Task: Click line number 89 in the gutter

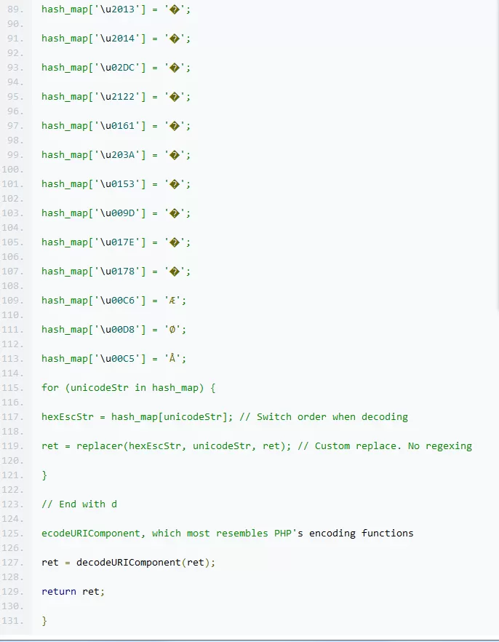Action: (x=15, y=9)
